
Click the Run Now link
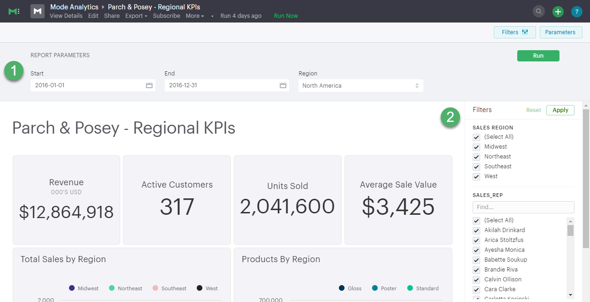(x=286, y=16)
